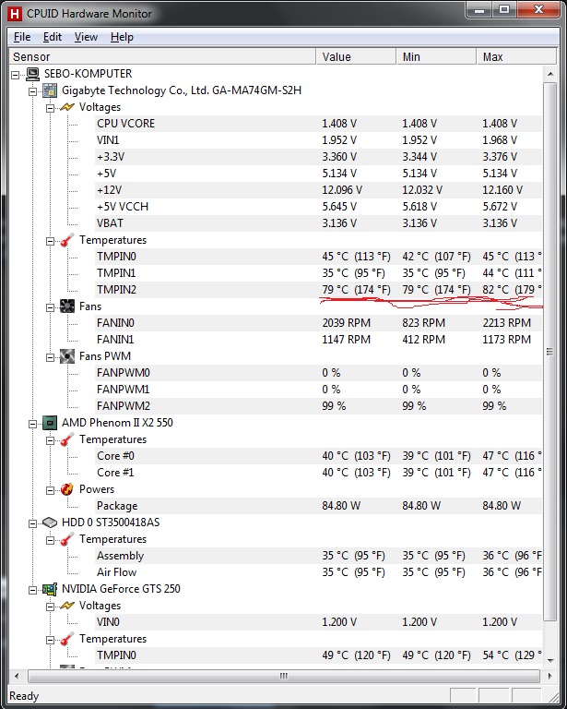Click the 2213 RPM max value
The image size is (567, 709).
pyautogui.click(x=506, y=323)
